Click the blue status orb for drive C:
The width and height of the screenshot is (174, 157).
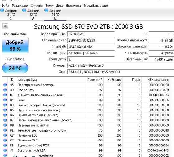[x=2, y=10]
